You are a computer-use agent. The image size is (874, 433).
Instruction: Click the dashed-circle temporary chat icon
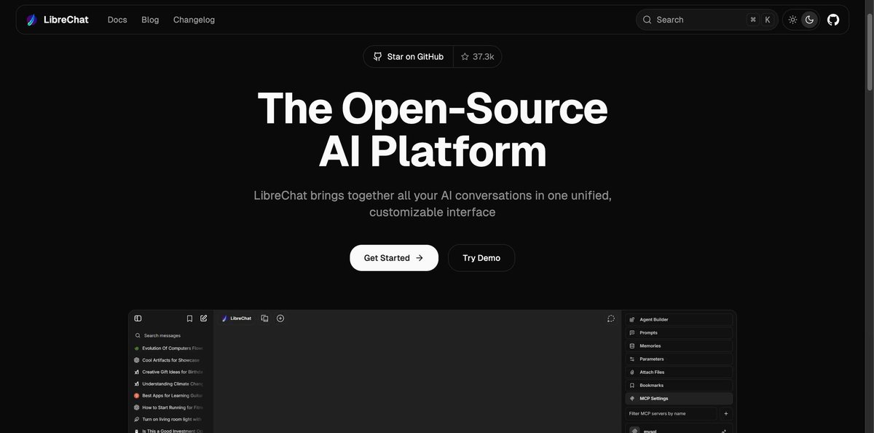pyautogui.click(x=611, y=319)
